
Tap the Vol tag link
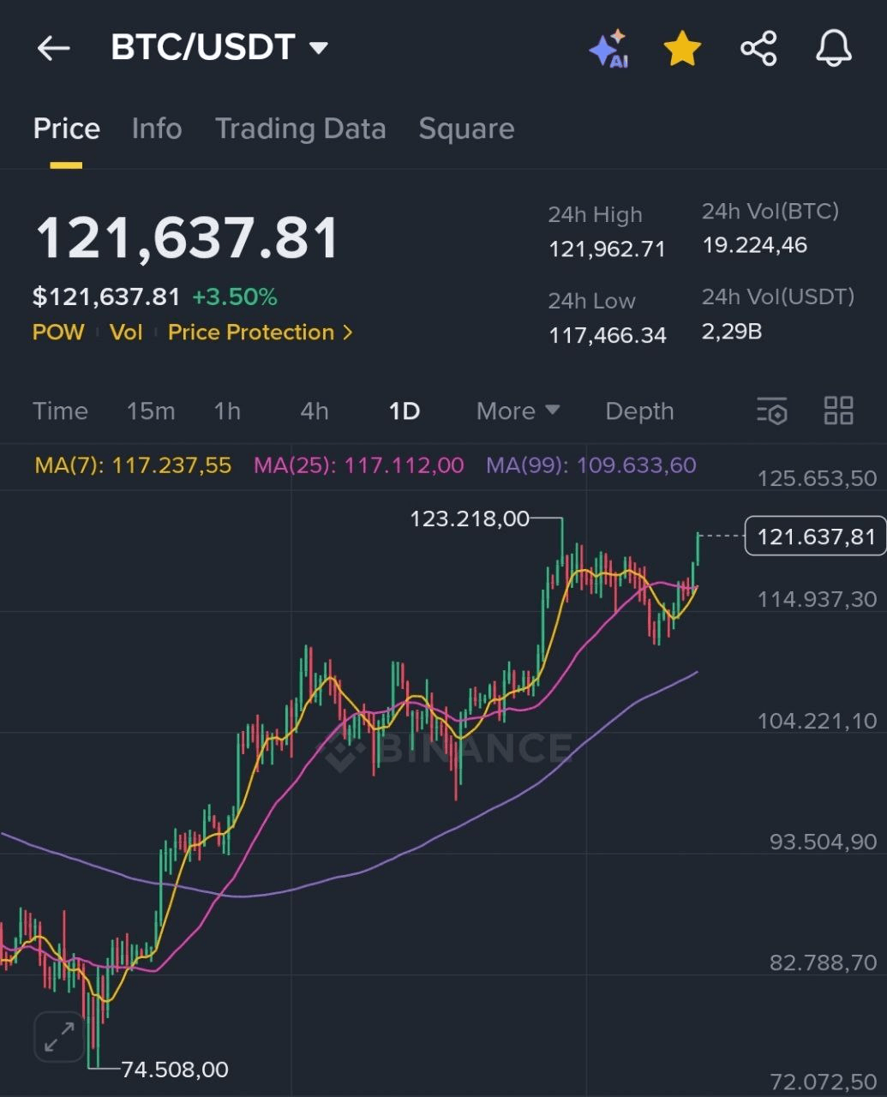(126, 333)
